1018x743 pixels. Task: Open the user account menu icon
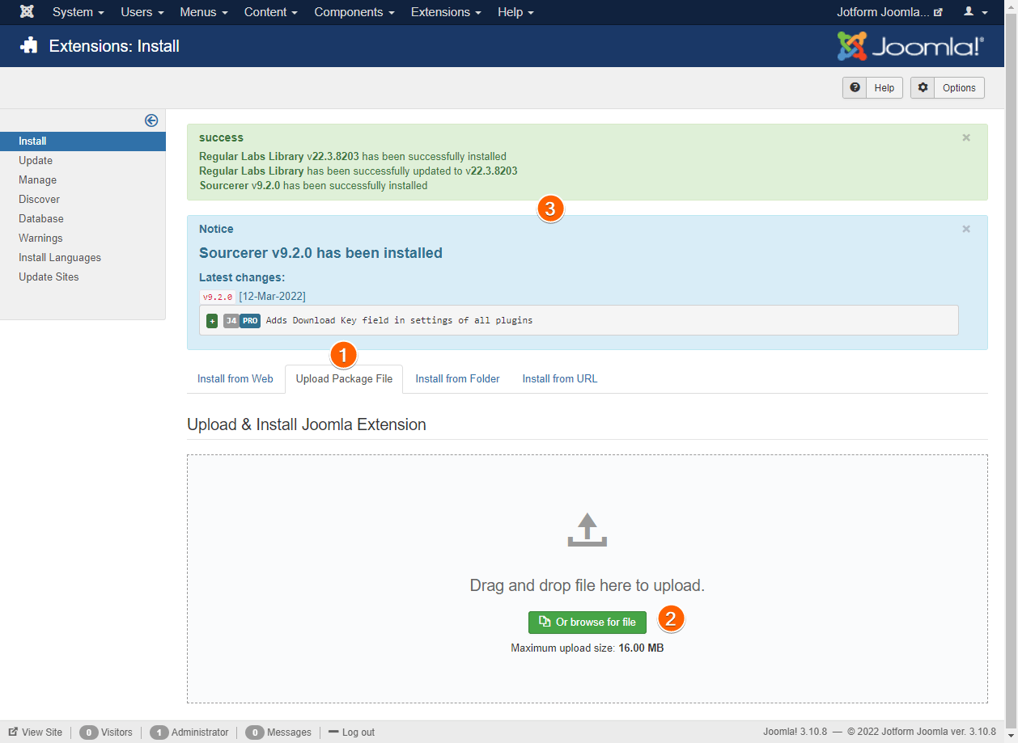tap(975, 12)
